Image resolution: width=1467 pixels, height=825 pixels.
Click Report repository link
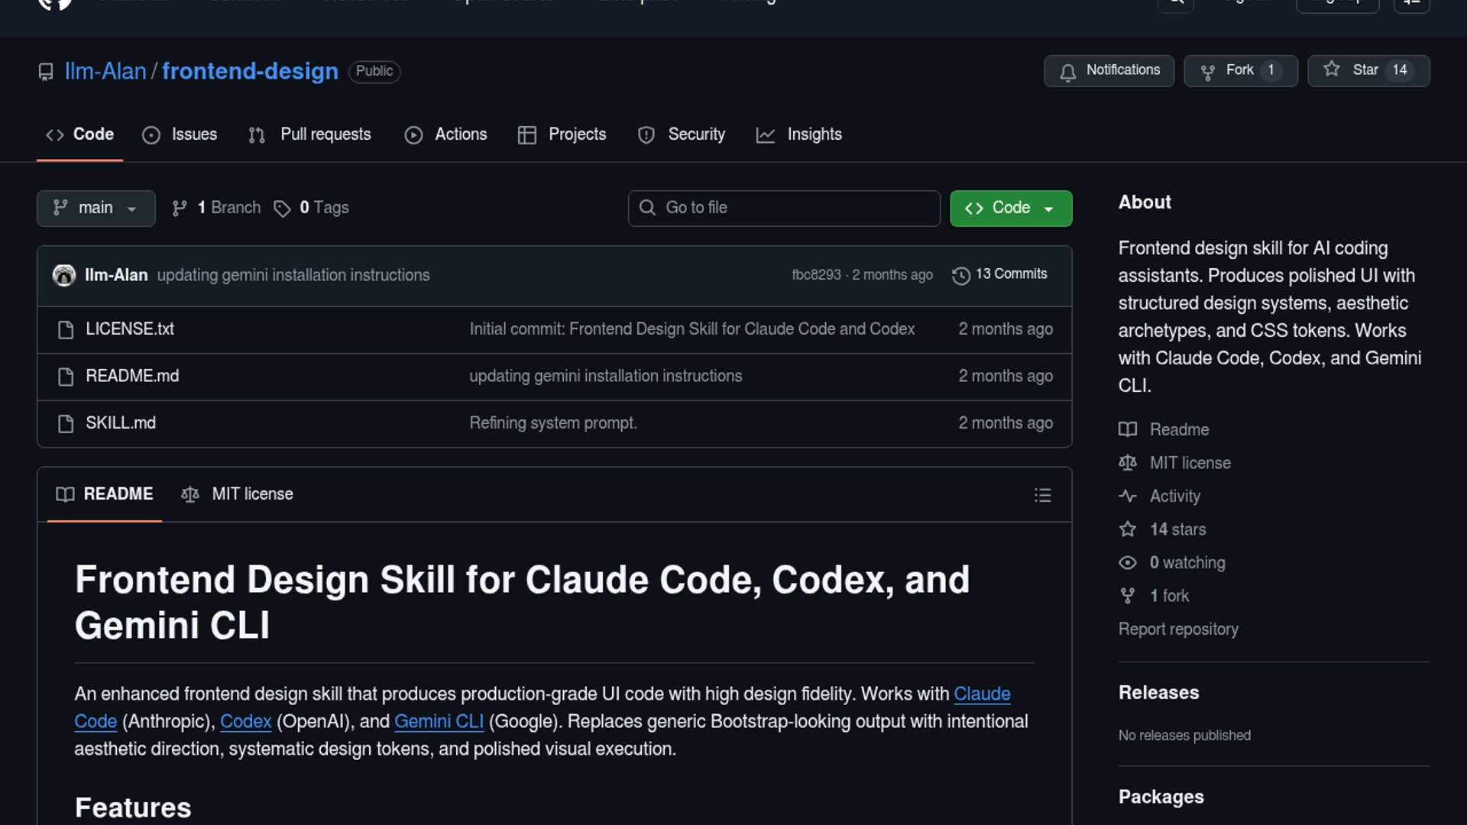point(1178,629)
